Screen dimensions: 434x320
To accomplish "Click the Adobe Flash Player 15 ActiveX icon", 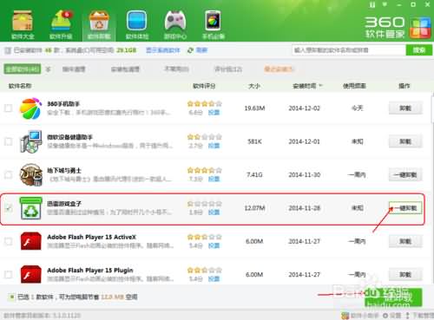I will 30,241.
